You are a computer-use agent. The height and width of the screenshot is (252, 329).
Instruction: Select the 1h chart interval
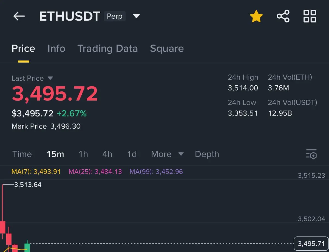pos(83,154)
